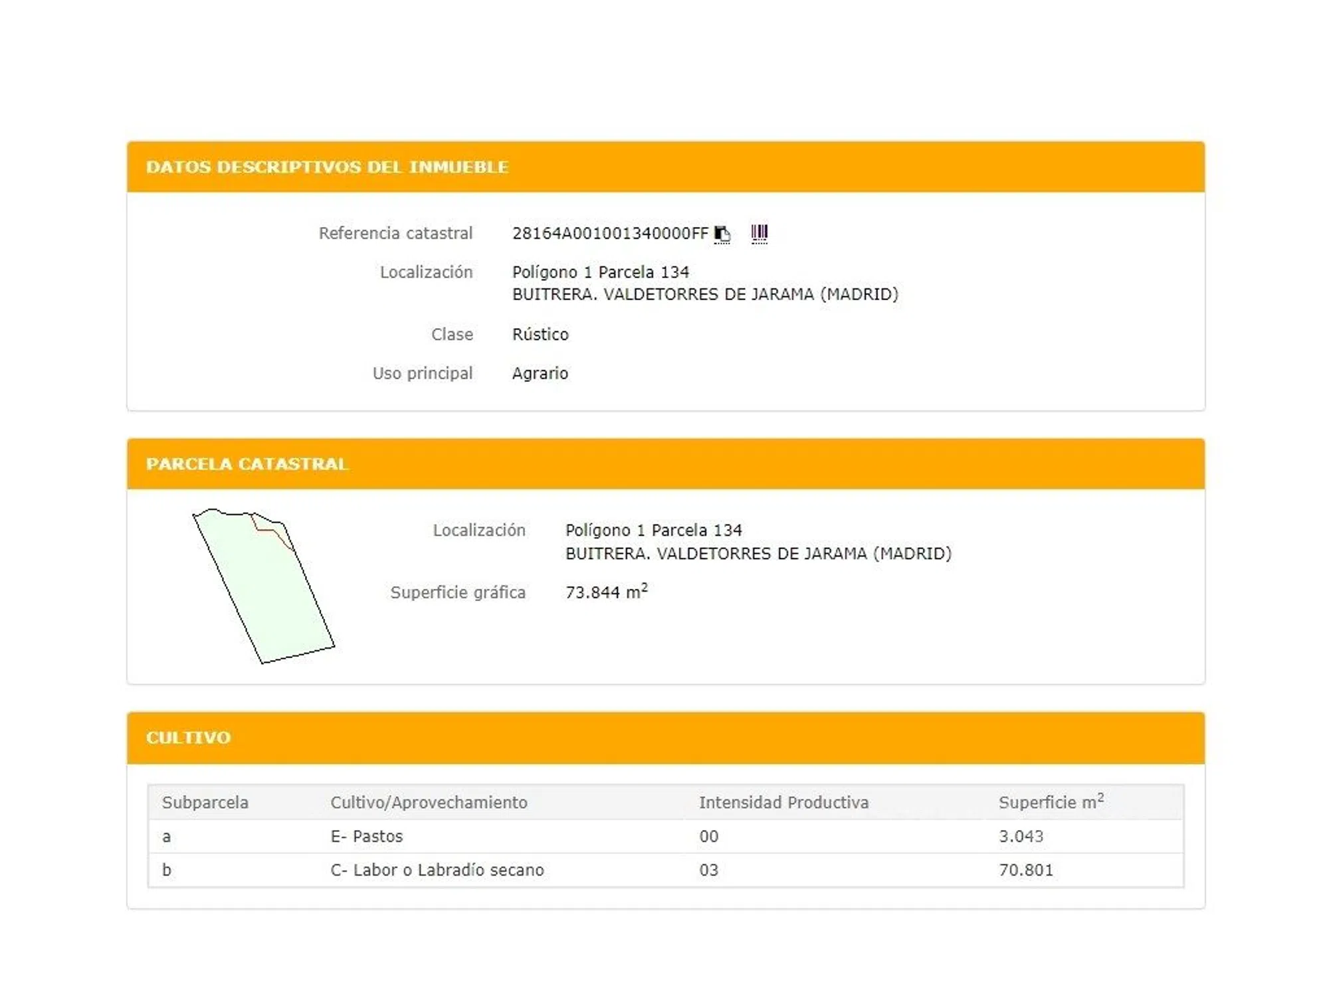Screen dimensions: 1329x996
Task: Click 'Polígono 1 Parcela 134' in the descriptive data
Action: click(x=600, y=272)
